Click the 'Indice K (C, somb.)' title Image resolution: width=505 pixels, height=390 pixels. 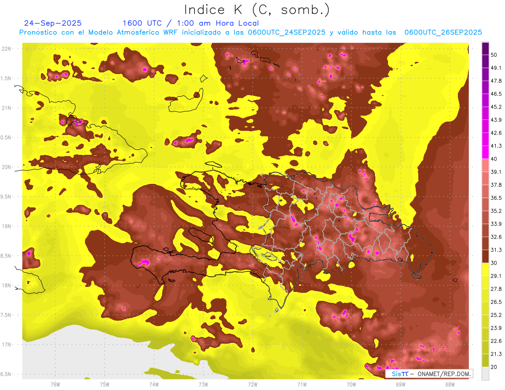pyautogui.click(x=257, y=10)
